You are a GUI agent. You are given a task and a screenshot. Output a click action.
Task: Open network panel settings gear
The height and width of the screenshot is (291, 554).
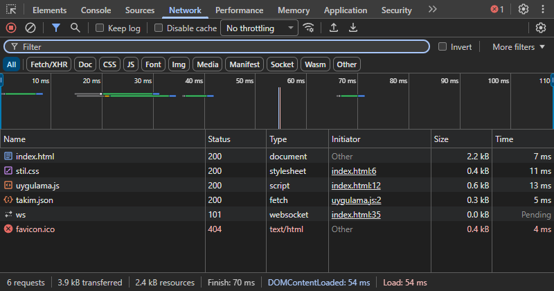coord(541,28)
